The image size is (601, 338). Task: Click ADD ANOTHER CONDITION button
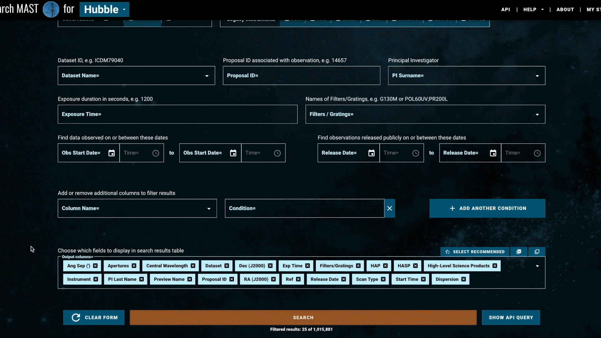(487, 208)
